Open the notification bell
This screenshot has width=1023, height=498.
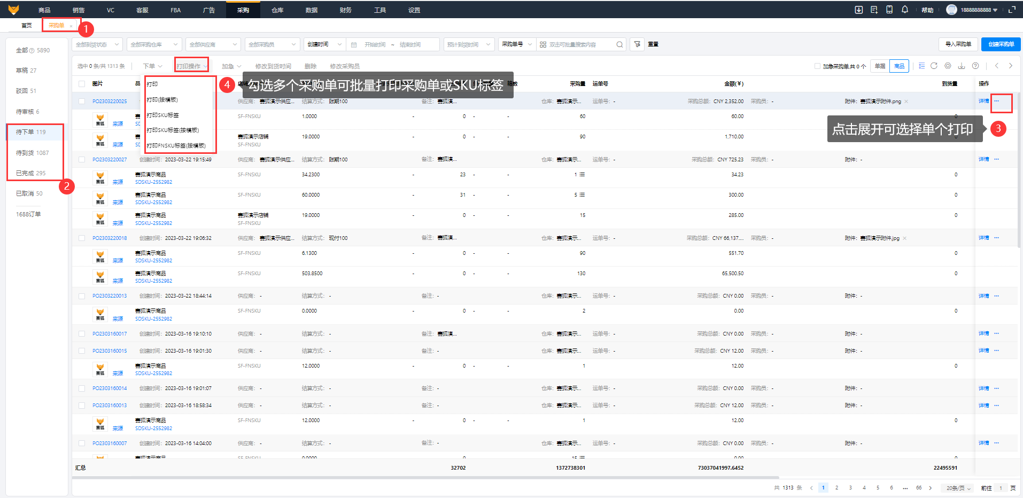click(905, 10)
